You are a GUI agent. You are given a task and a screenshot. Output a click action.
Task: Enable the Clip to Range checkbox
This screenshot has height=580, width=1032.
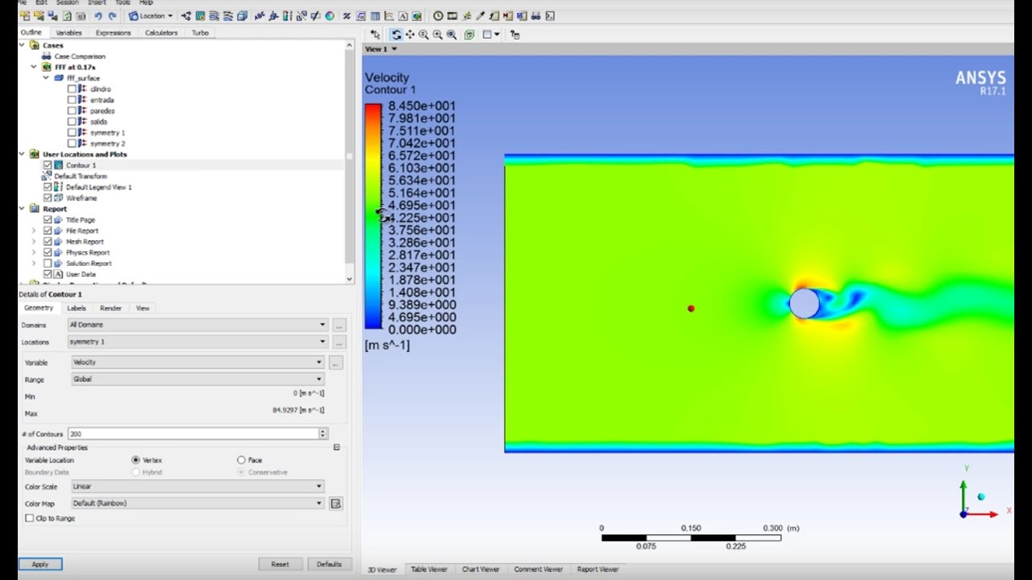tap(30, 518)
